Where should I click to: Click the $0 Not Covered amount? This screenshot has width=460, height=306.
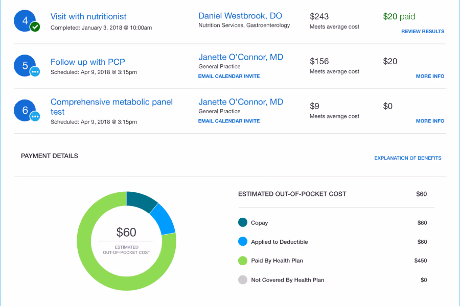point(424,280)
